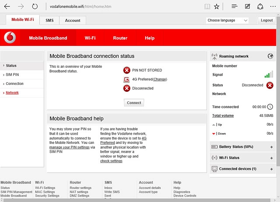Open reading view book icon

coord(207,7)
